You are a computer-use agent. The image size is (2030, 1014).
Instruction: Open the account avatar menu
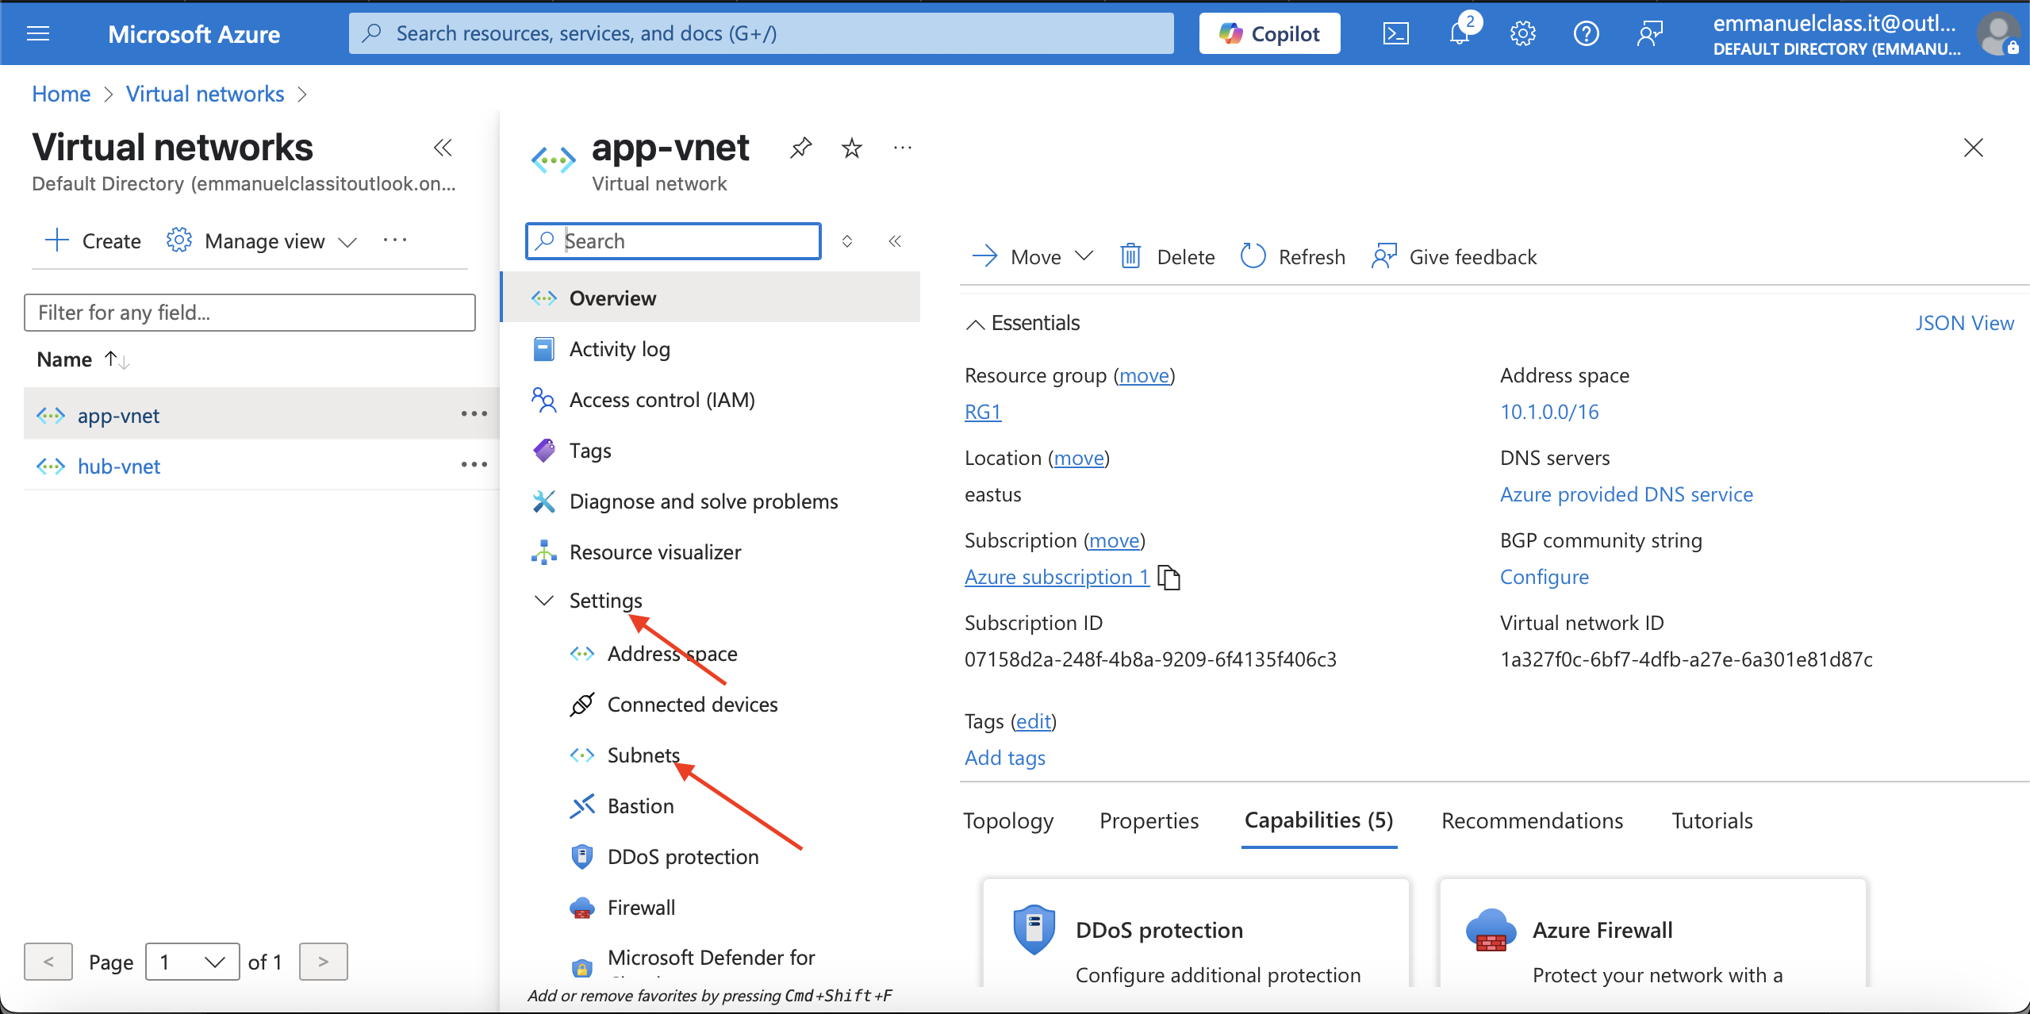pos(1998,35)
